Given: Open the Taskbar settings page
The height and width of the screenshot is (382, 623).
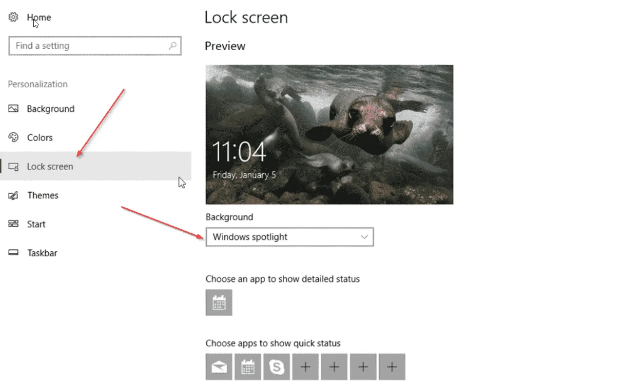Looking at the screenshot, I should point(42,253).
